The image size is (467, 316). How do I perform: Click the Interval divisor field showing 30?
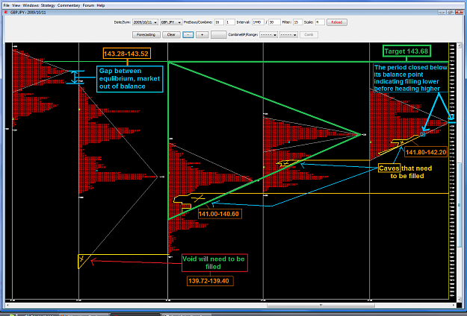pyautogui.click(x=274, y=22)
